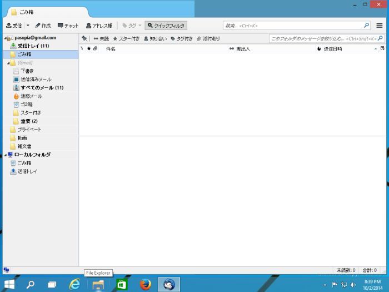
Task: Open the プライベート folder
Action: [29, 130]
